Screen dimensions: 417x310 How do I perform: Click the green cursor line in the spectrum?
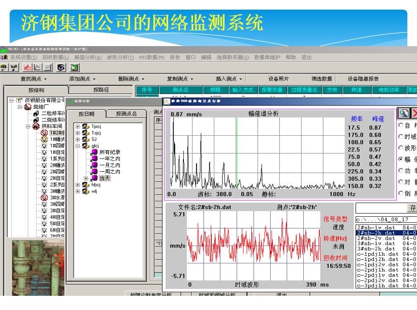237,152
